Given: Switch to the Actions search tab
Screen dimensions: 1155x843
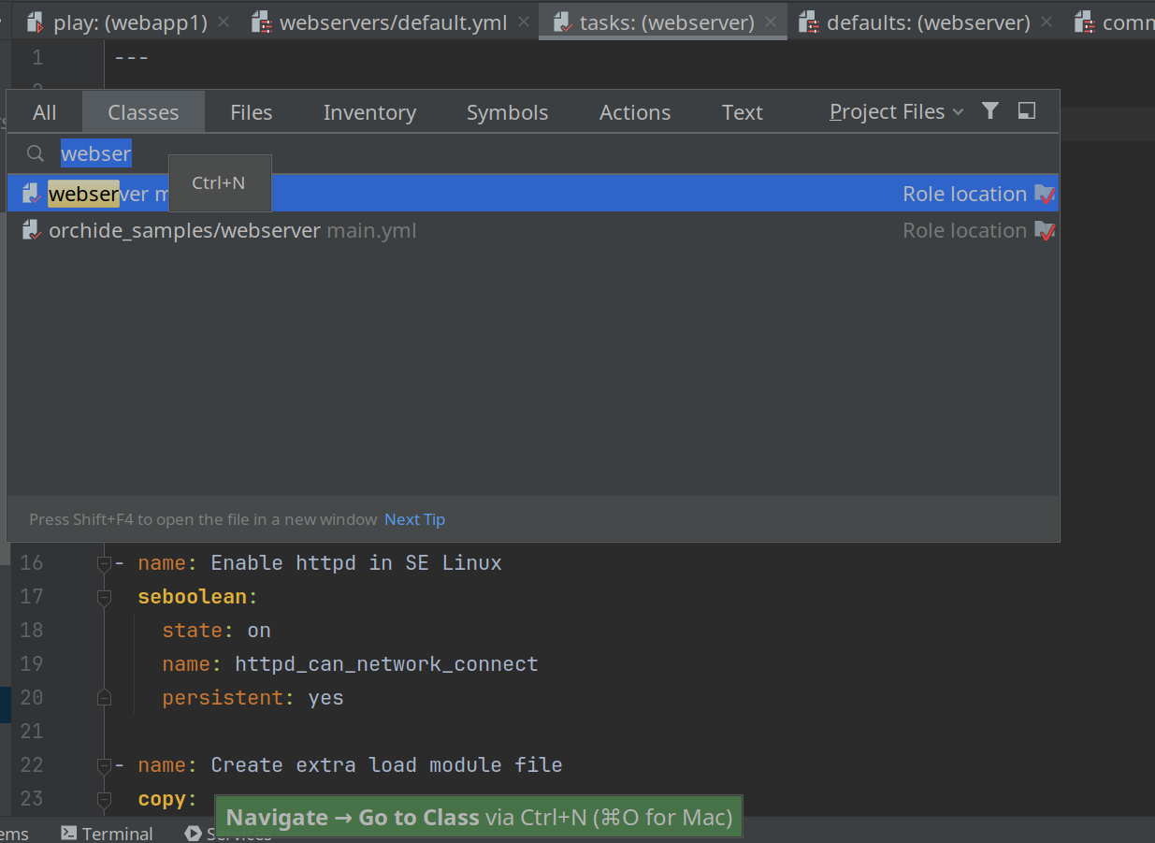Looking at the screenshot, I should coord(635,112).
